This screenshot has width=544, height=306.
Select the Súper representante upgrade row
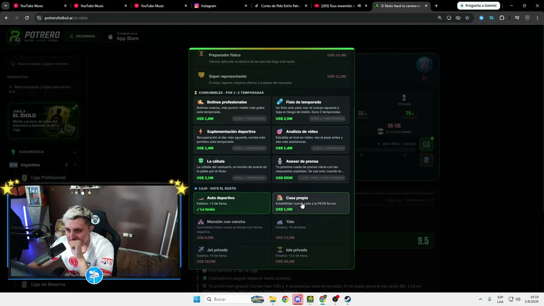click(272, 79)
